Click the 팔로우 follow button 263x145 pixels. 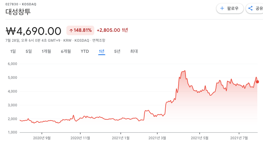point(230,8)
